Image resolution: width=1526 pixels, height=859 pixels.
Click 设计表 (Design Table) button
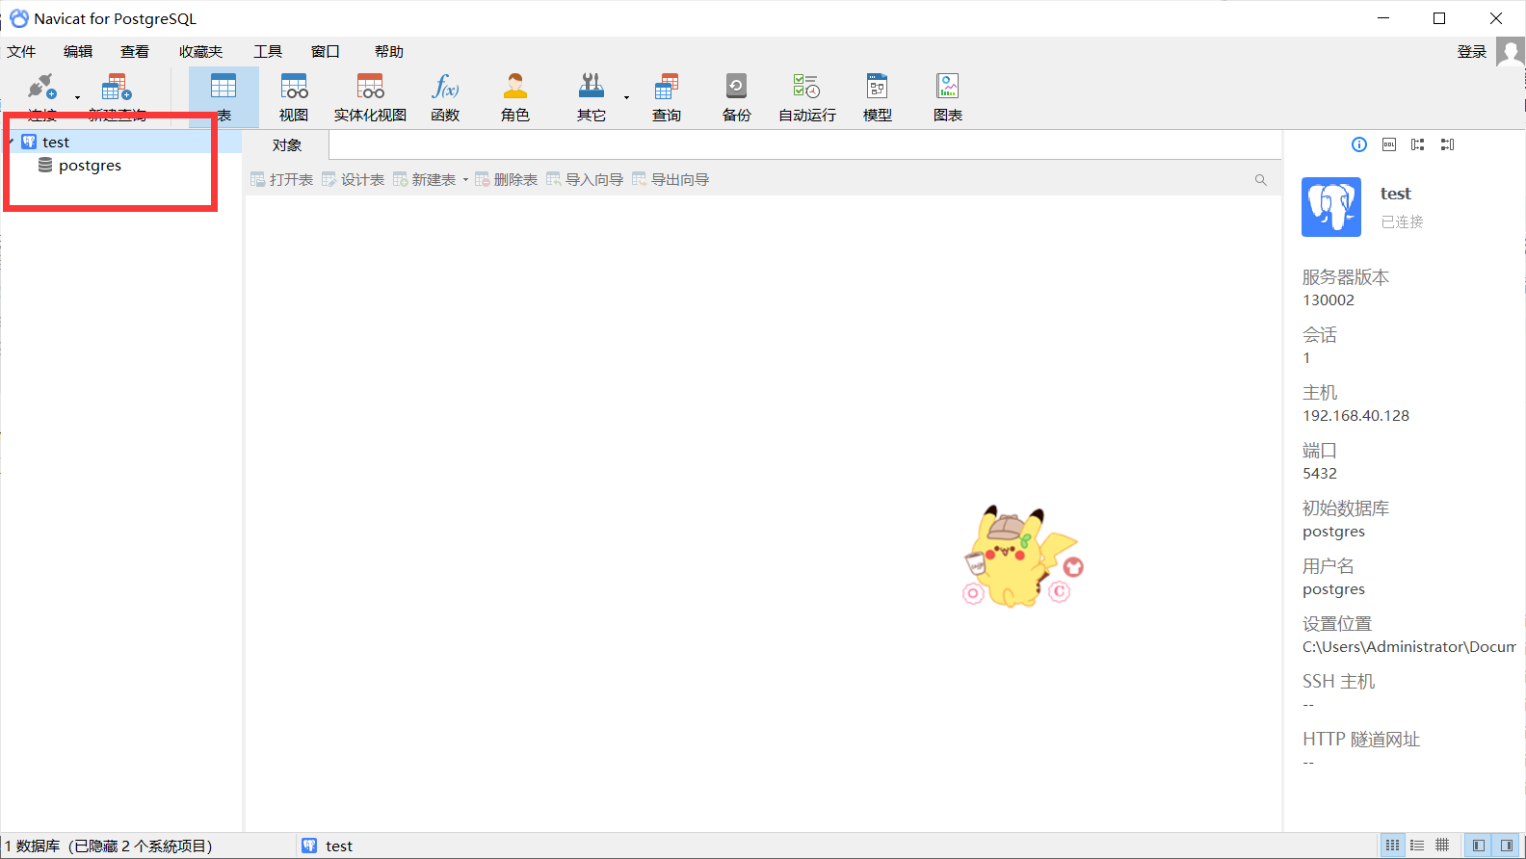(354, 180)
